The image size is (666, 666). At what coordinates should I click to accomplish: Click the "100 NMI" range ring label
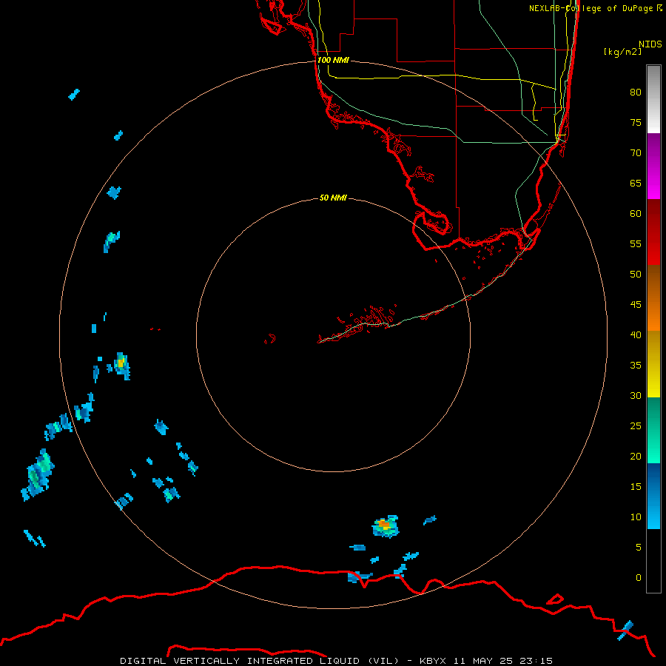[x=333, y=60]
